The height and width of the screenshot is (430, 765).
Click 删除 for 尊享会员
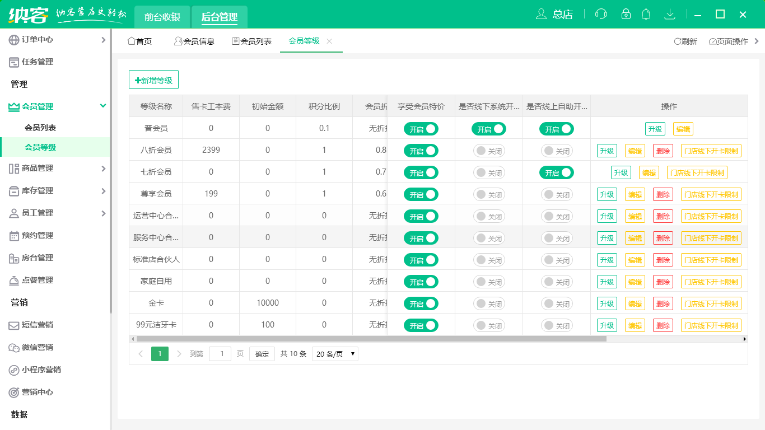(x=663, y=194)
